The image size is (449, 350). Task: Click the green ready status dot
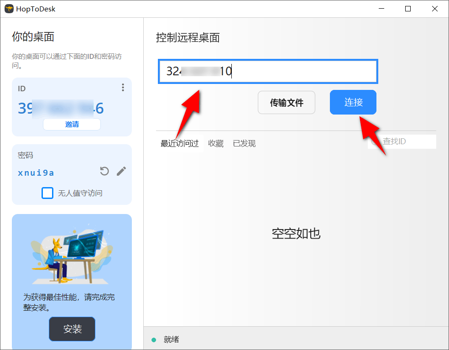(x=154, y=340)
